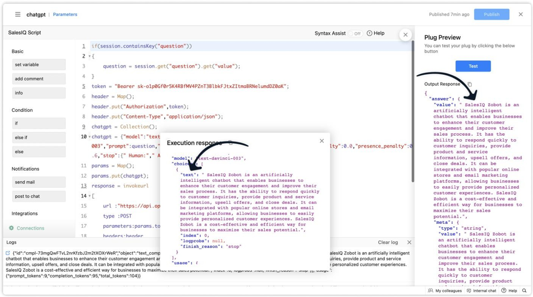The width and height of the screenshot is (533, 297).
Task: Insert the 'send mail' notification block
Action: pyautogui.click(x=39, y=182)
